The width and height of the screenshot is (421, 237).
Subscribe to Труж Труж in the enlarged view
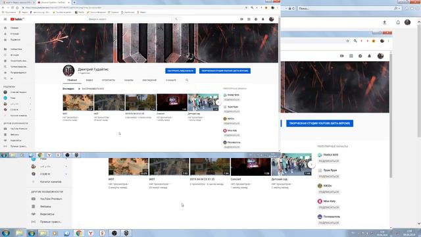[329, 176]
